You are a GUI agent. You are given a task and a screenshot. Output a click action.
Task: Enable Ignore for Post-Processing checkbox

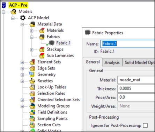point(145,125)
